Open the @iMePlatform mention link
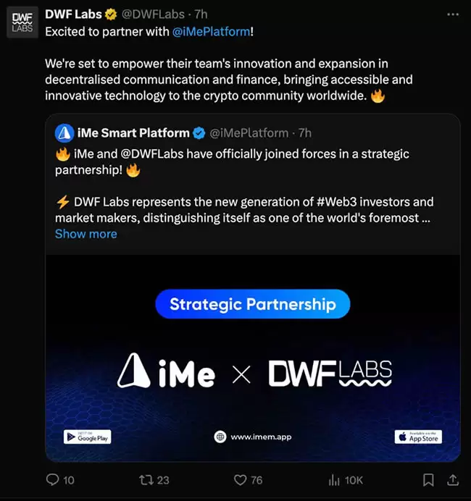471x501 pixels. pos(211,32)
